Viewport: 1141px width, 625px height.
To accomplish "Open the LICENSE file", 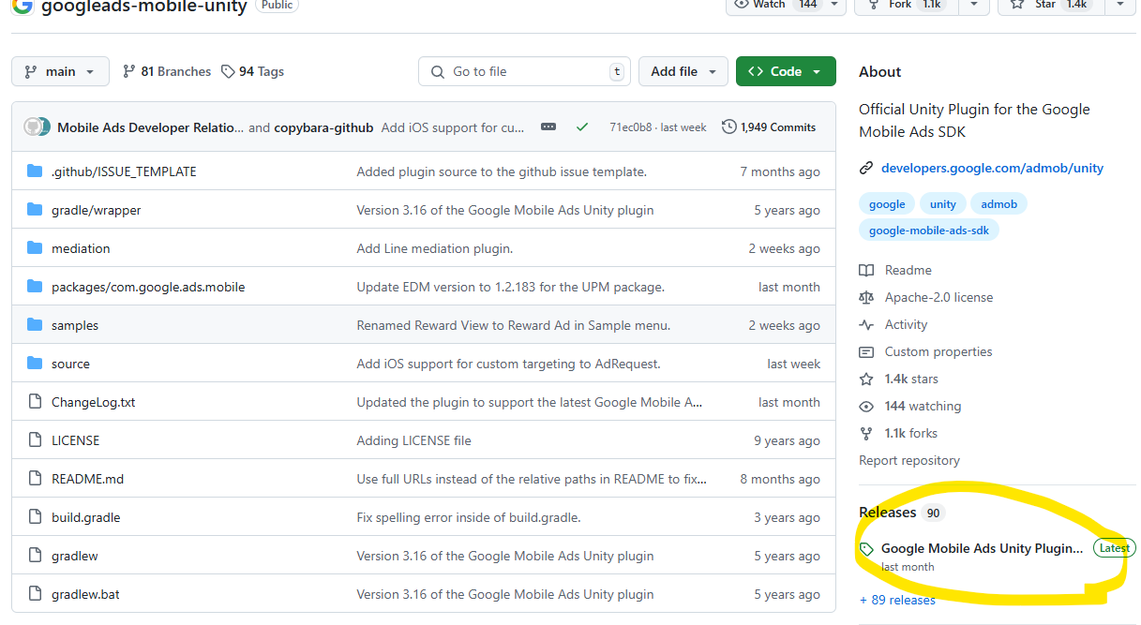I will click(75, 440).
